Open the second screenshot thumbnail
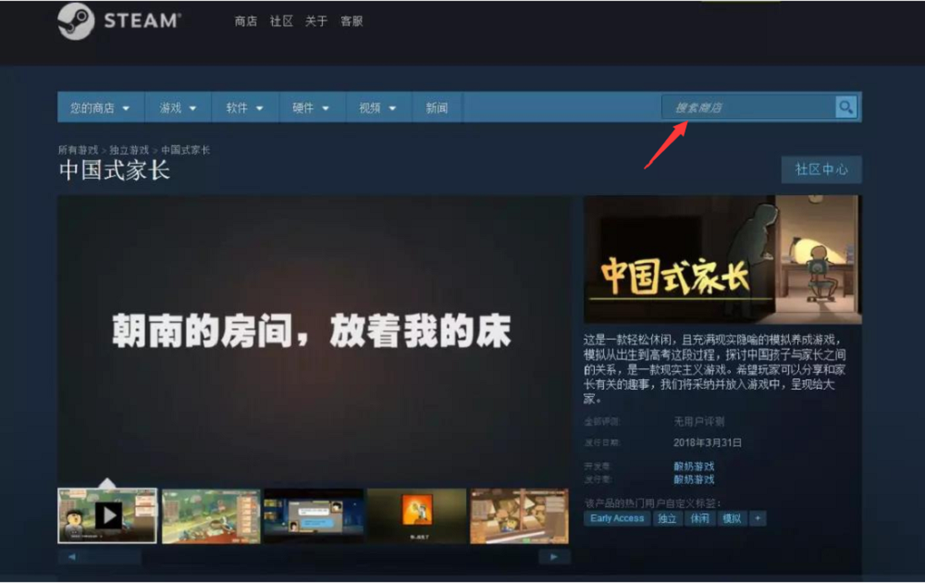 211,516
